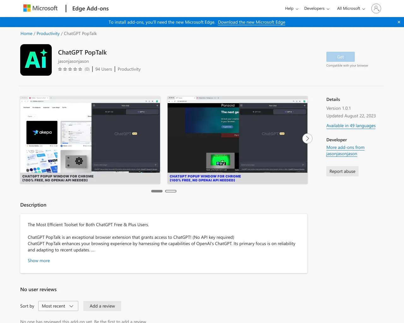
Task: Go to Home breadcrumb
Action: (27, 33)
